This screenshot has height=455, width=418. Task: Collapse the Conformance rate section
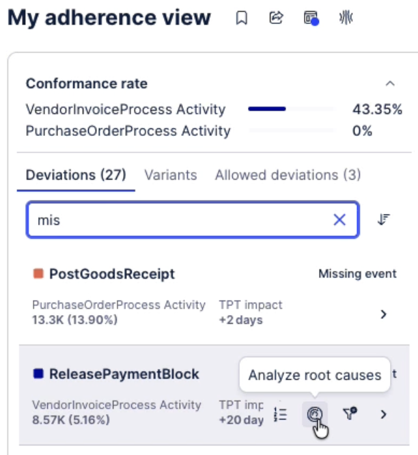(x=390, y=84)
